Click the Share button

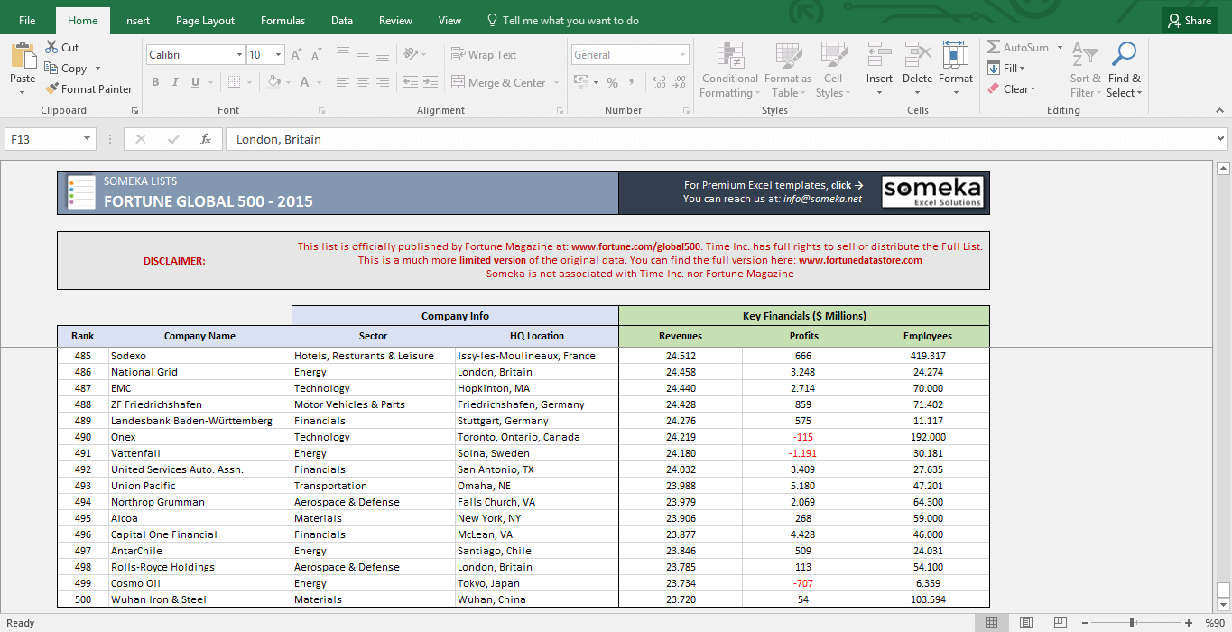(x=1190, y=20)
